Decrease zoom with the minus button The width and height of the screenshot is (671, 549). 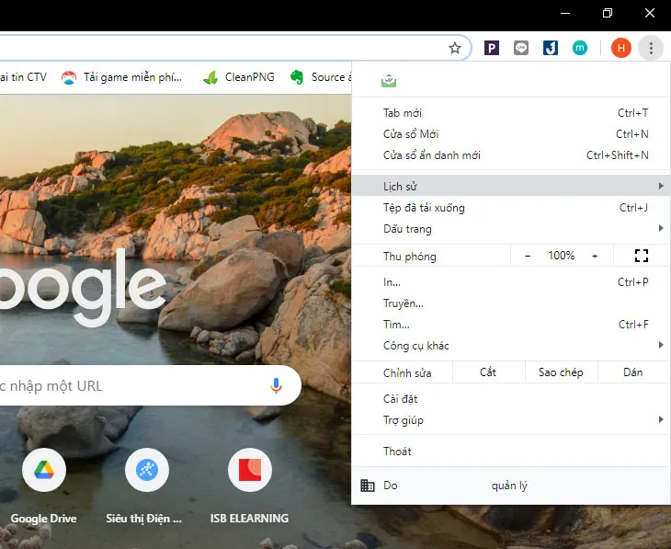528,256
